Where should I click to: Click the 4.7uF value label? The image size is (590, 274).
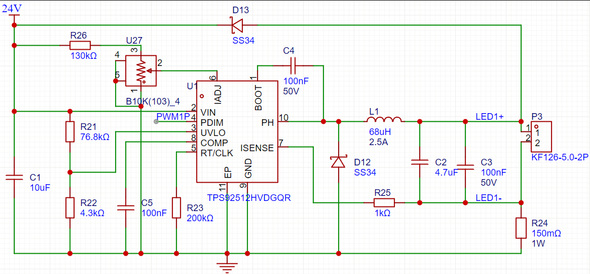pyautogui.click(x=446, y=173)
